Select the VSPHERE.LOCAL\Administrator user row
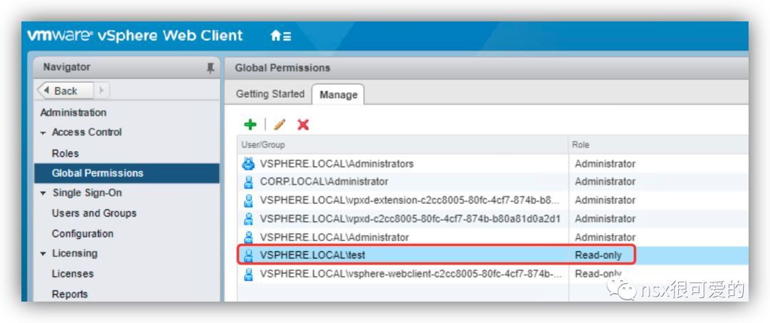The image size is (770, 323). pyautogui.click(x=493, y=237)
